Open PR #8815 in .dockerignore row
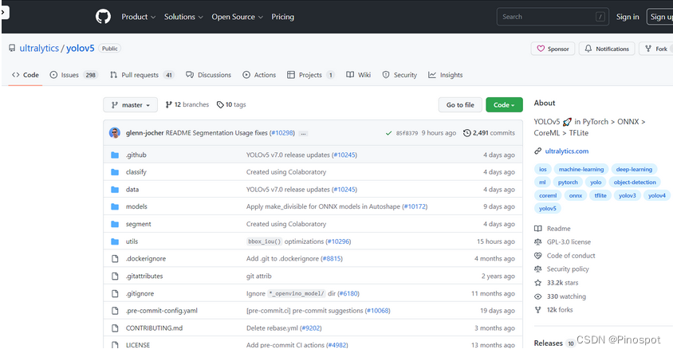 (x=332, y=259)
